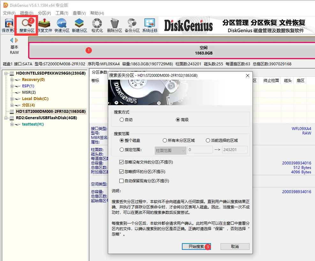Open the 备份分区 tool
Image resolution: width=315 pixels, height=261 pixels.
(132, 25)
